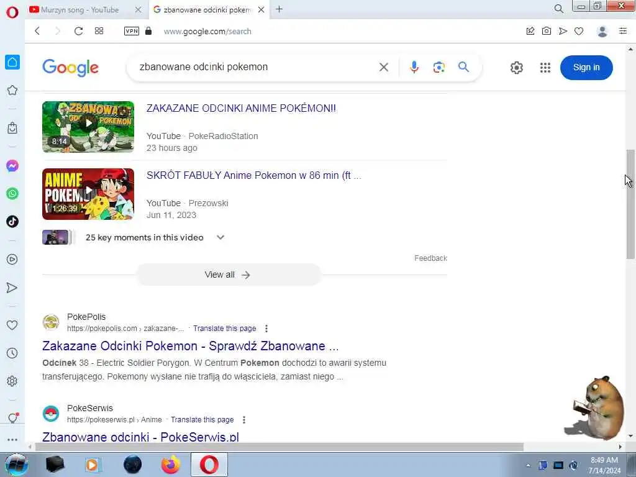The image size is (636, 477).
Task: Open the Opera menu logo
Action: pyautogui.click(x=12, y=12)
